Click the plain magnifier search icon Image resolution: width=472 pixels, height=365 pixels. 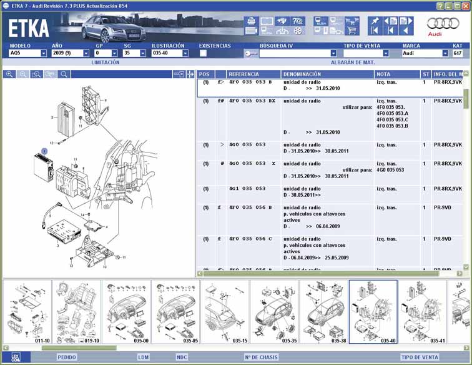[64, 74]
